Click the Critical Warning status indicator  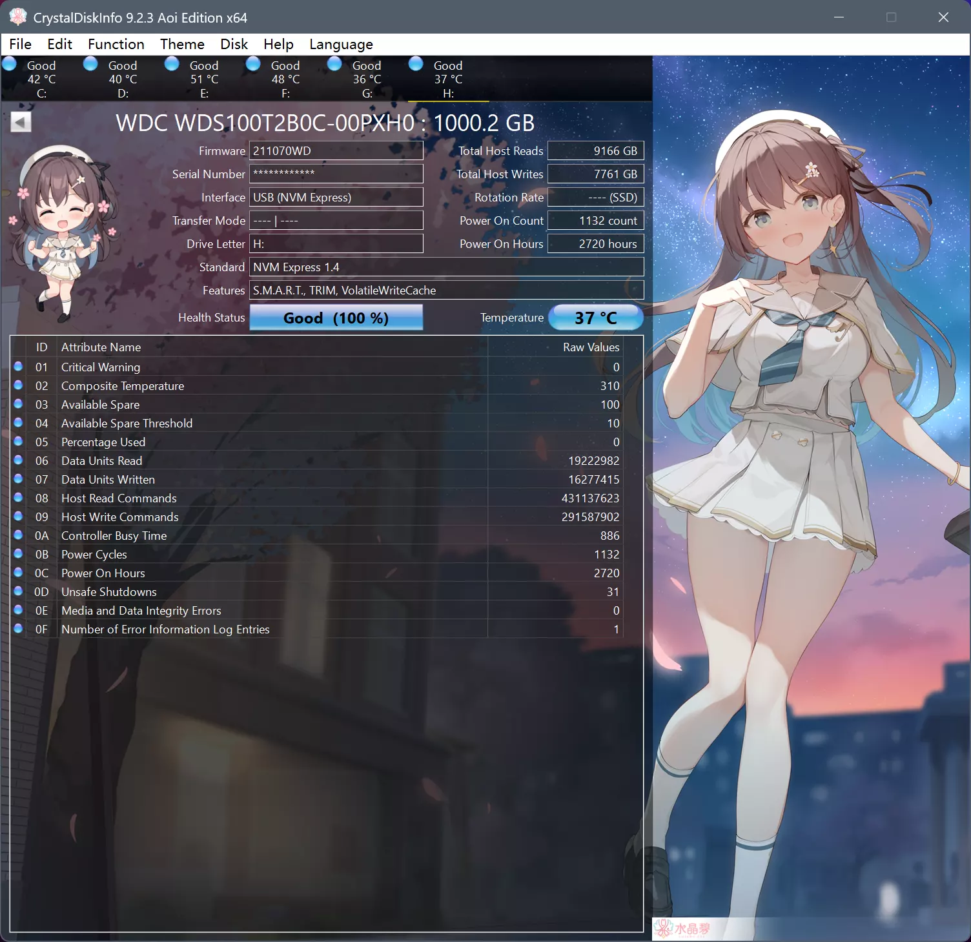[19, 367]
